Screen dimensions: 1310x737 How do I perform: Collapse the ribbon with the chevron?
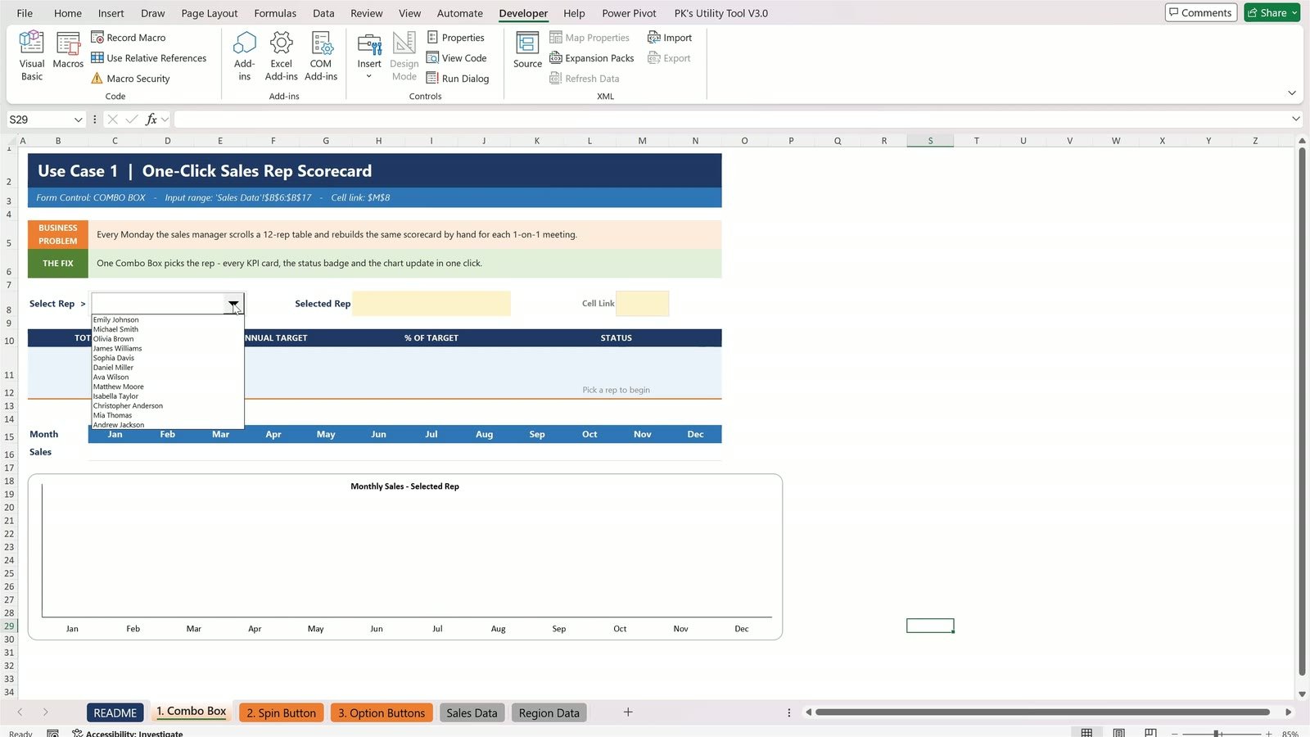1292,93
